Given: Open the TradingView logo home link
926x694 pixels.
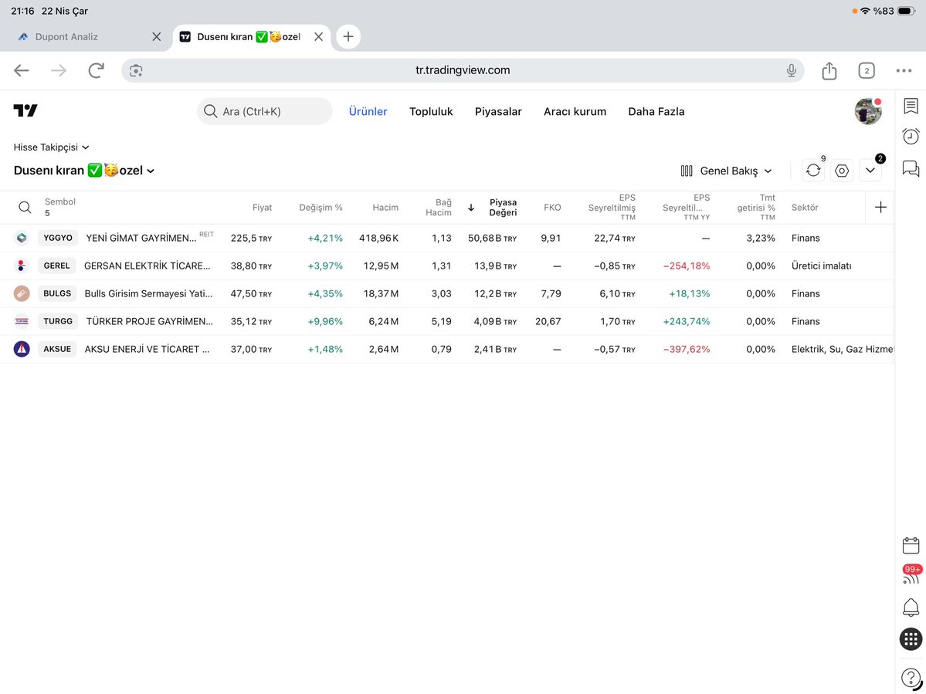Looking at the screenshot, I should [25, 110].
